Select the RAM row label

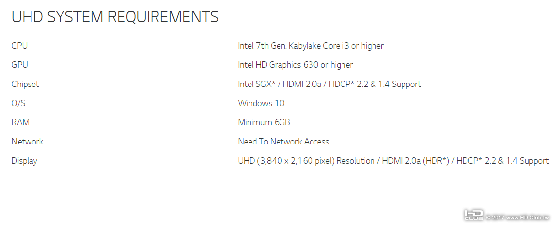[x=20, y=122]
